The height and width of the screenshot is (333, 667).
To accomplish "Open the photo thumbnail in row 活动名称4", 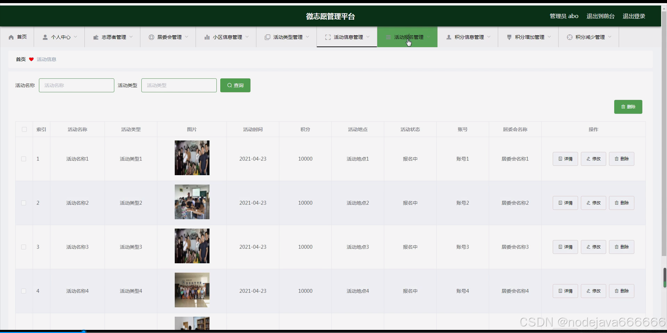I will pyautogui.click(x=192, y=290).
